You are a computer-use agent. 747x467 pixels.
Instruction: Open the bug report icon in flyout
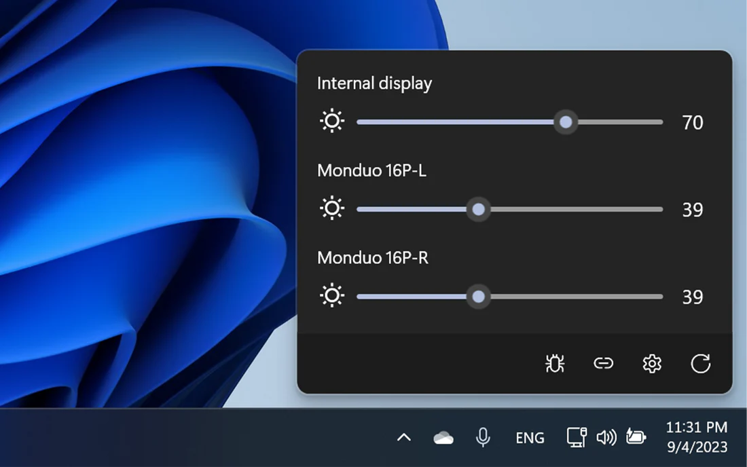click(x=555, y=364)
